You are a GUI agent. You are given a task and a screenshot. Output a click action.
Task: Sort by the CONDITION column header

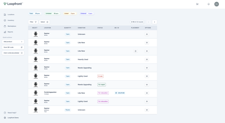point(82,28)
